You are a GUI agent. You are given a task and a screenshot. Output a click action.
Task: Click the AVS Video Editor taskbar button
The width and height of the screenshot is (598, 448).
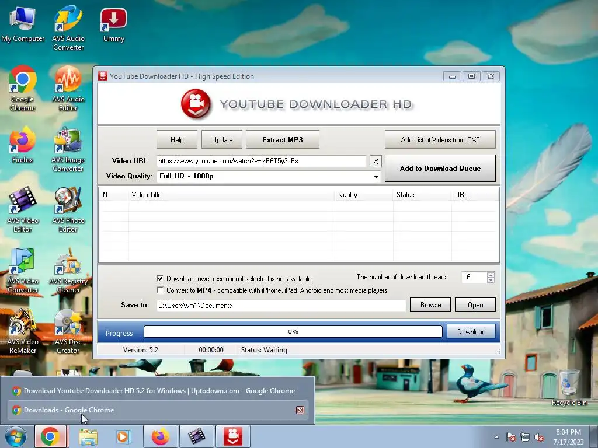click(x=196, y=436)
